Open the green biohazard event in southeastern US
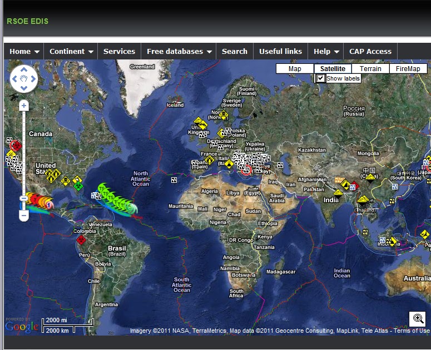 point(78,186)
